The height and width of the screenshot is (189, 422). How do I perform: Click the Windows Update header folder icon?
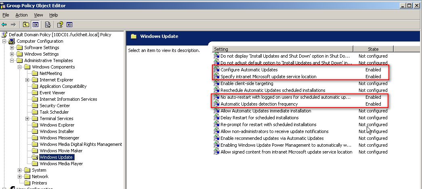(x=134, y=36)
